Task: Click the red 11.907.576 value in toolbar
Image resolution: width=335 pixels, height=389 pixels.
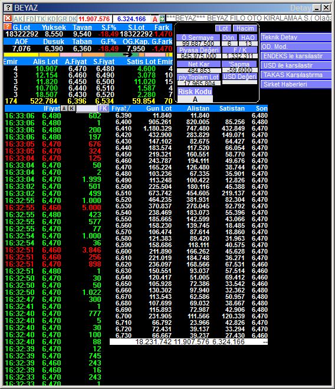Action: point(94,19)
